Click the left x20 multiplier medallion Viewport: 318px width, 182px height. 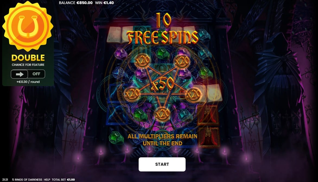click(x=132, y=94)
